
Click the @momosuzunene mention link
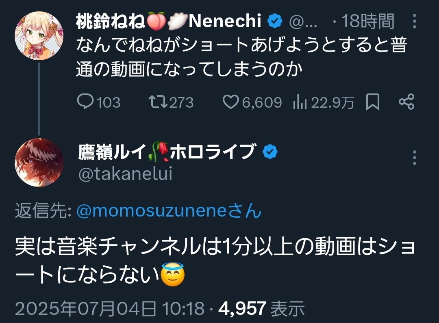(x=169, y=210)
